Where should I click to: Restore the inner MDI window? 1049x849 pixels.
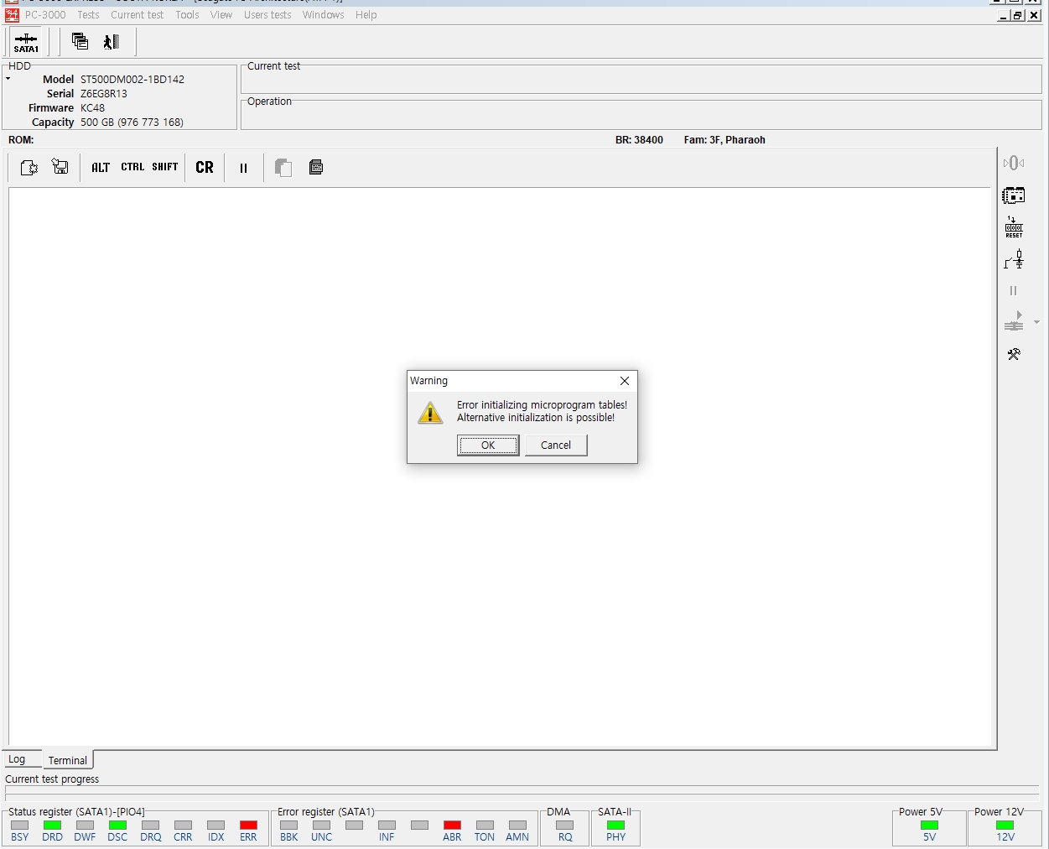pyautogui.click(x=1018, y=15)
